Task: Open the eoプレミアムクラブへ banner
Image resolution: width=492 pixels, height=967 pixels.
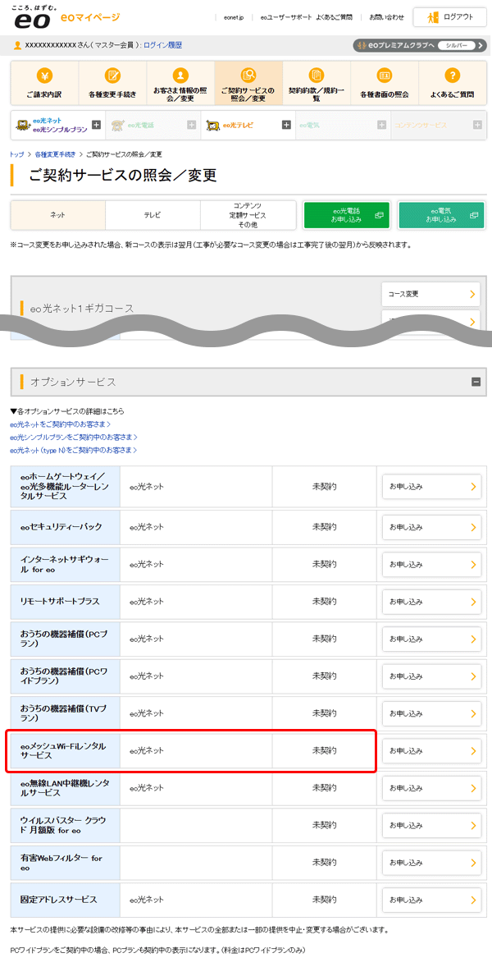Action: point(419,46)
